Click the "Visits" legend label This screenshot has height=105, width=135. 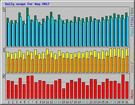132,57
